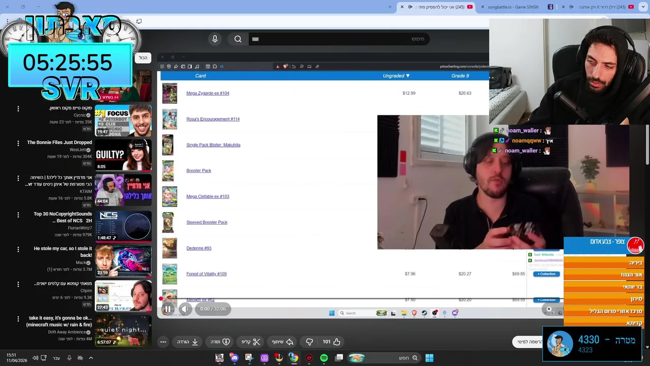Image resolution: width=650 pixels, height=366 pixels.
Task: Click the 'הרשמה למינוי' subscribe button
Action: pyautogui.click(x=530, y=342)
